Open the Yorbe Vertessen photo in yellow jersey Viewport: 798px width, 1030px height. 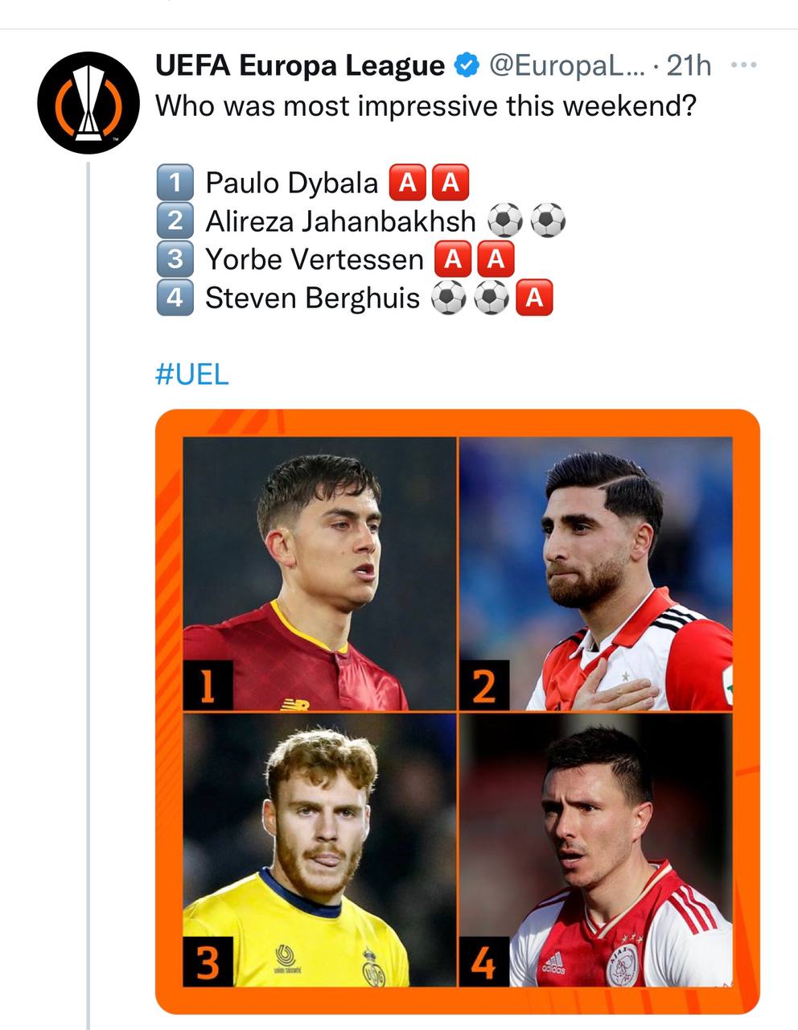pos(319,849)
